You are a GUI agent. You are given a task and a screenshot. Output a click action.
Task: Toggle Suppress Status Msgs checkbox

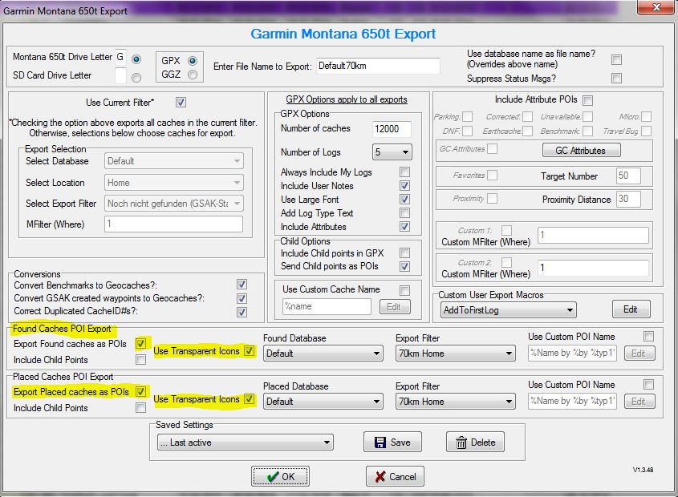pos(616,79)
